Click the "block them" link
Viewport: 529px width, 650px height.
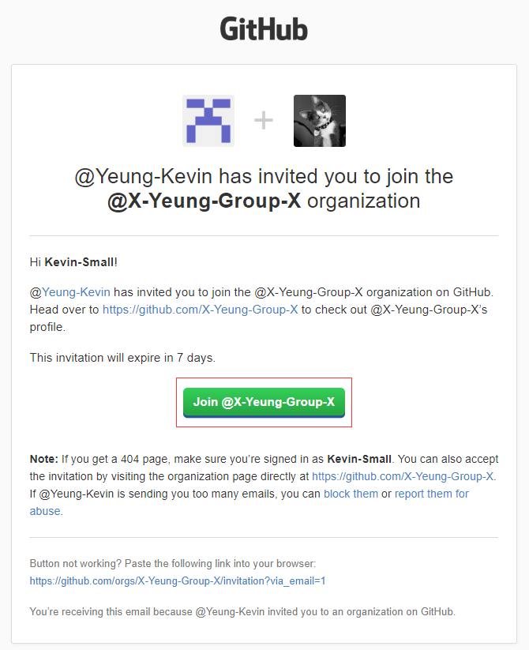351,494
